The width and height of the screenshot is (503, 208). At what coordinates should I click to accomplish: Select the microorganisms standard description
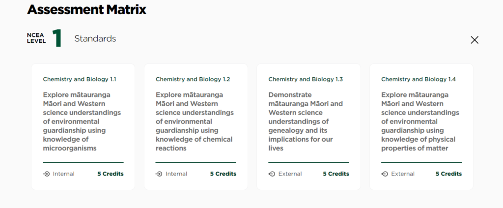tap(82, 121)
